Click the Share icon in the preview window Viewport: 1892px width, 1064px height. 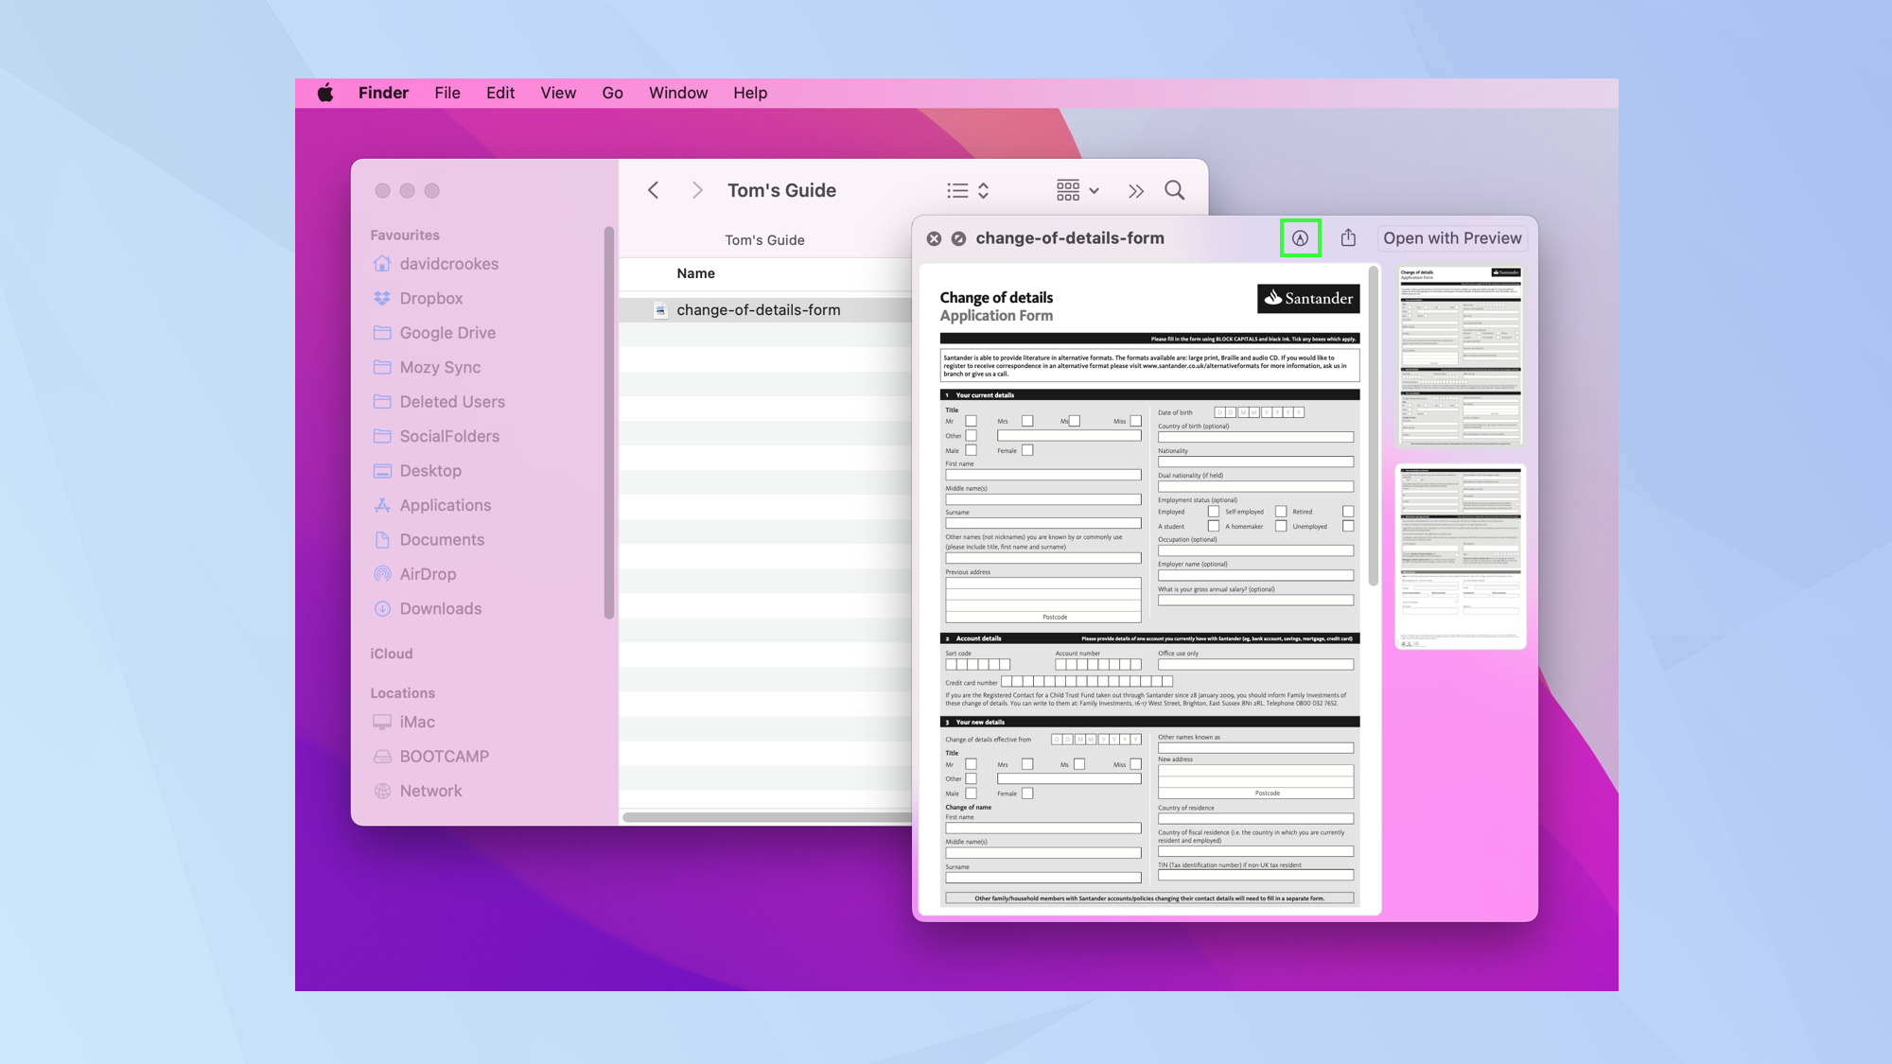coord(1348,237)
